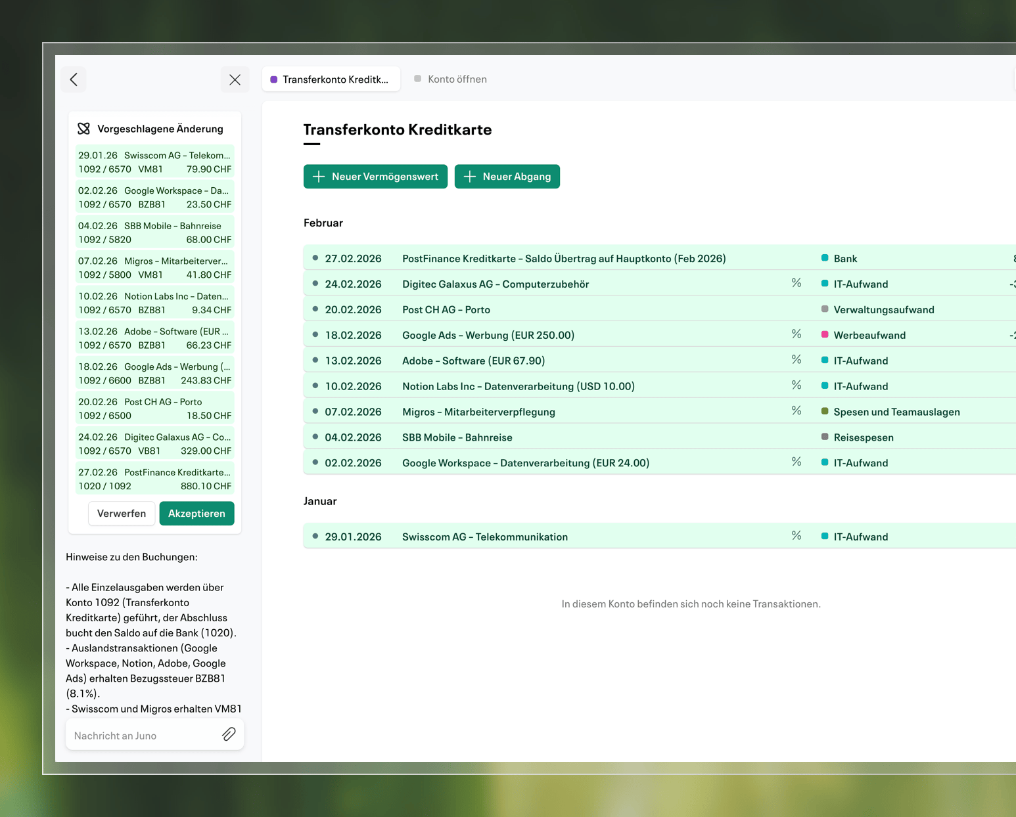Click grey Verwaltungsaufwand color square
The width and height of the screenshot is (1016, 817).
(825, 309)
